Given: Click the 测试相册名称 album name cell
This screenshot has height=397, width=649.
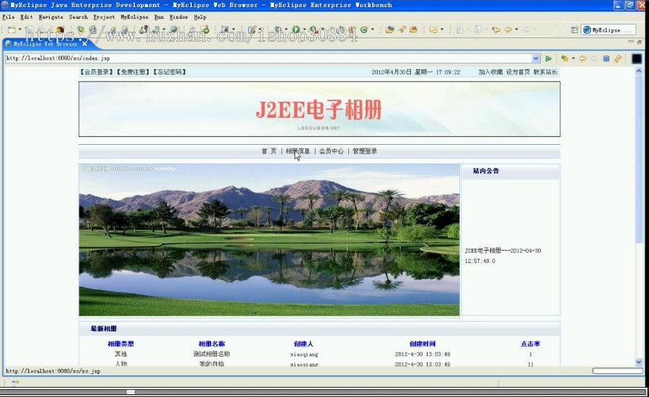Looking at the screenshot, I should [212, 354].
